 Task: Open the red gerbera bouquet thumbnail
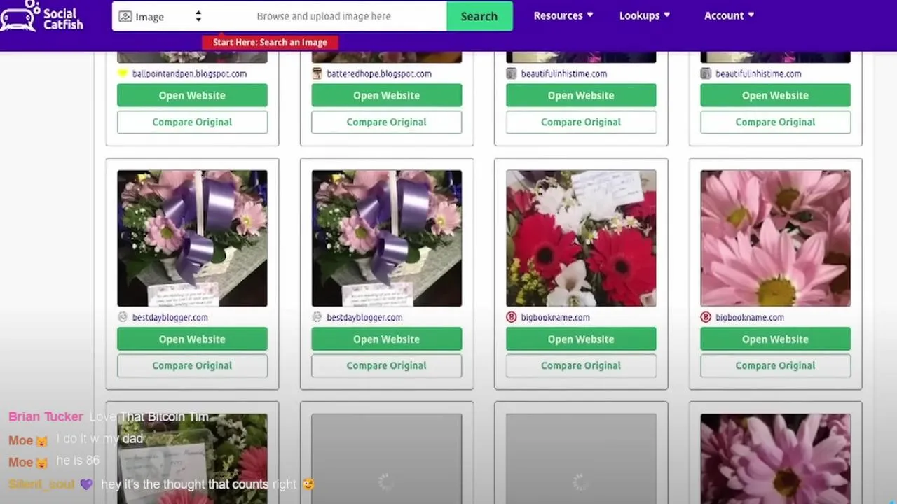click(581, 238)
